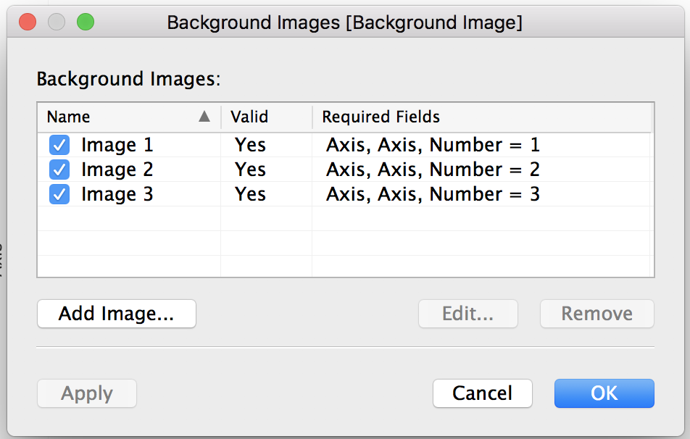Viewport: 690px width, 439px height.
Task: Click the Valid column header
Action: 249,117
